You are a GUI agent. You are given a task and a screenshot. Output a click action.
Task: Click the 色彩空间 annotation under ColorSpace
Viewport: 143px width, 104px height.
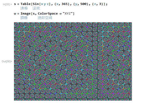pos(45,18)
